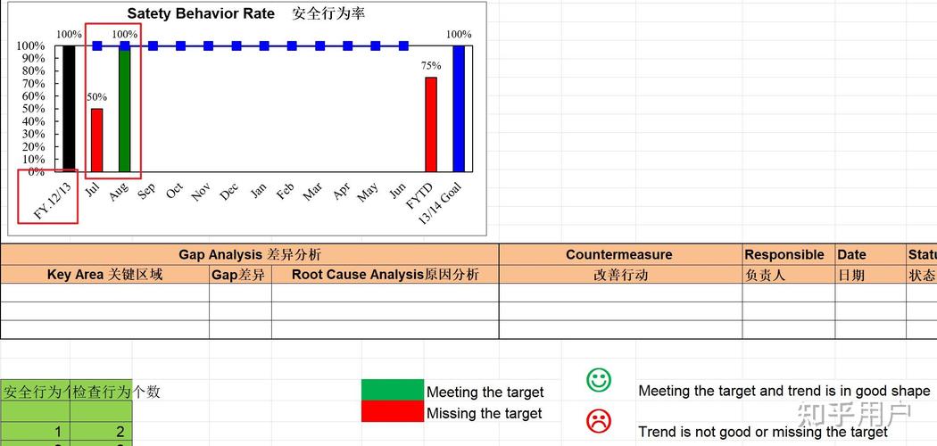Click the green smiley face icon
The height and width of the screenshot is (446, 937).
coord(598,380)
